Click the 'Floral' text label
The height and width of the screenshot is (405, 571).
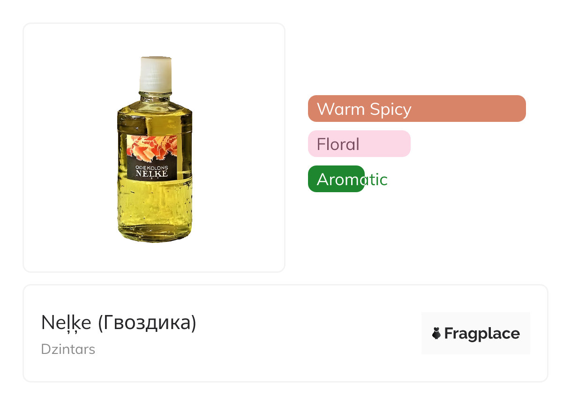(x=338, y=144)
